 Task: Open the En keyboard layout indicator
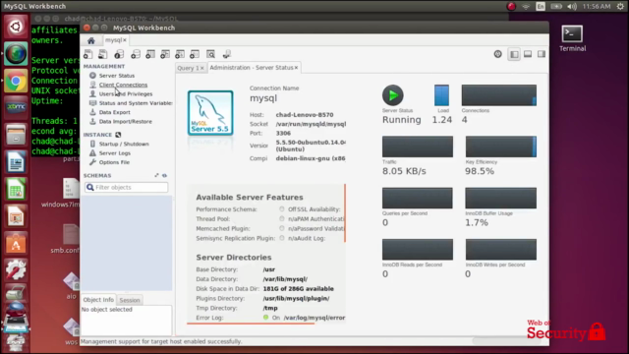pos(541,7)
